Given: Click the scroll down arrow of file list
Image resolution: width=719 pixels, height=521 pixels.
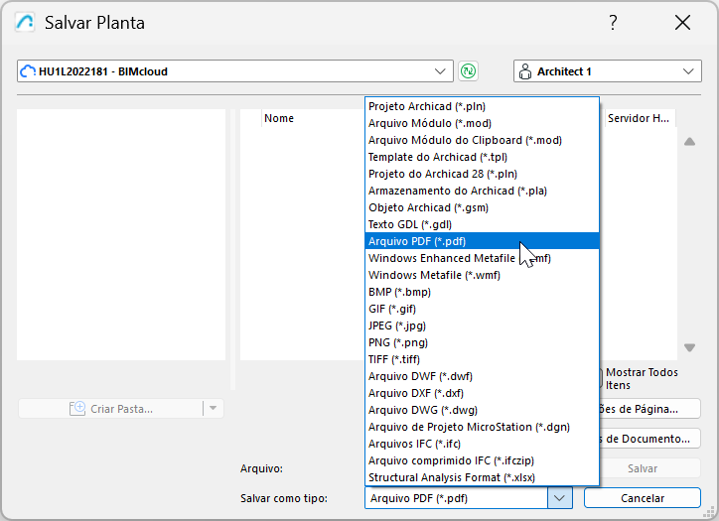Looking at the screenshot, I should (x=689, y=347).
